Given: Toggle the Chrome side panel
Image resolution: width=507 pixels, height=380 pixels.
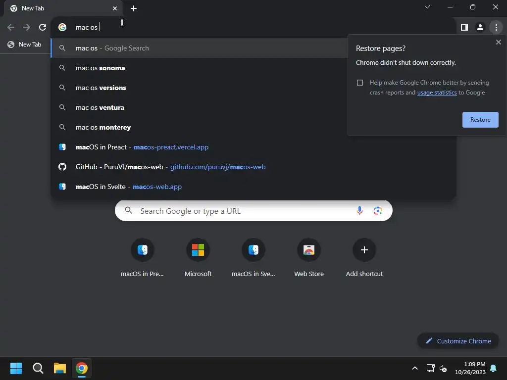Looking at the screenshot, I should 464,27.
